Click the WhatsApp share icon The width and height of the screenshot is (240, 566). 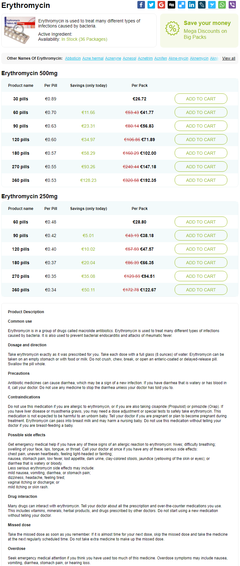pyautogui.click(x=222, y=5)
